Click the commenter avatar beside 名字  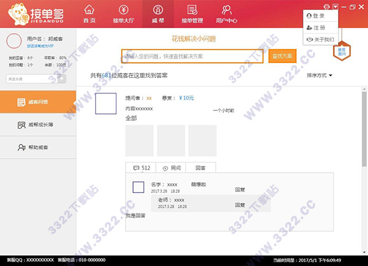[x=139, y=187]
